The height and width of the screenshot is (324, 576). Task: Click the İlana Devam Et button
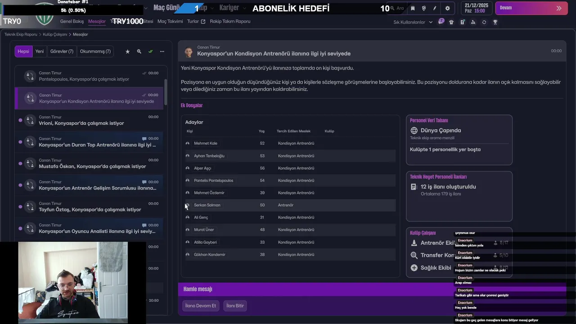tap(201, 306)
